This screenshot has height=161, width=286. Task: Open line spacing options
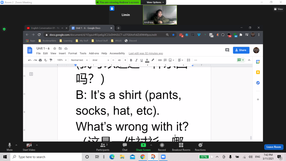(189, 60)
